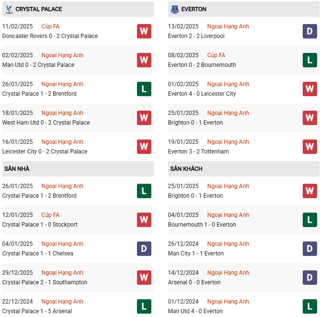
Task: Click the W badge for Doncaster Rovers match
Action: pos(144,31)
